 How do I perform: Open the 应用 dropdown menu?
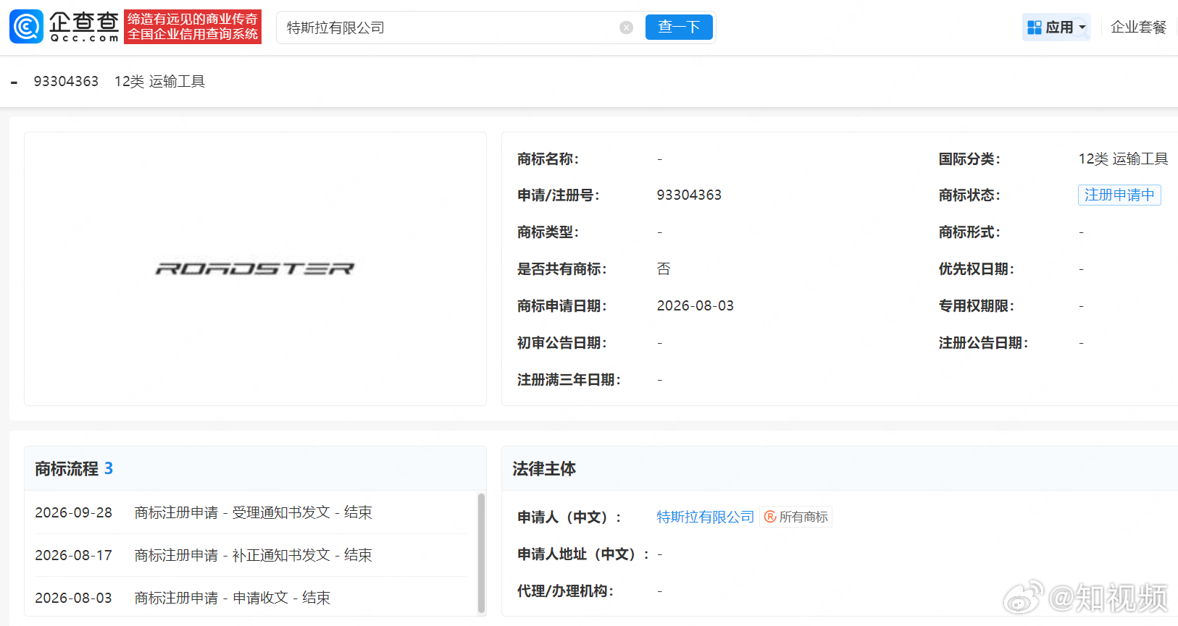pos(1056,28)
